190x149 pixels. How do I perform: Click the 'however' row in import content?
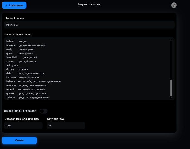[x=26, y=45]
